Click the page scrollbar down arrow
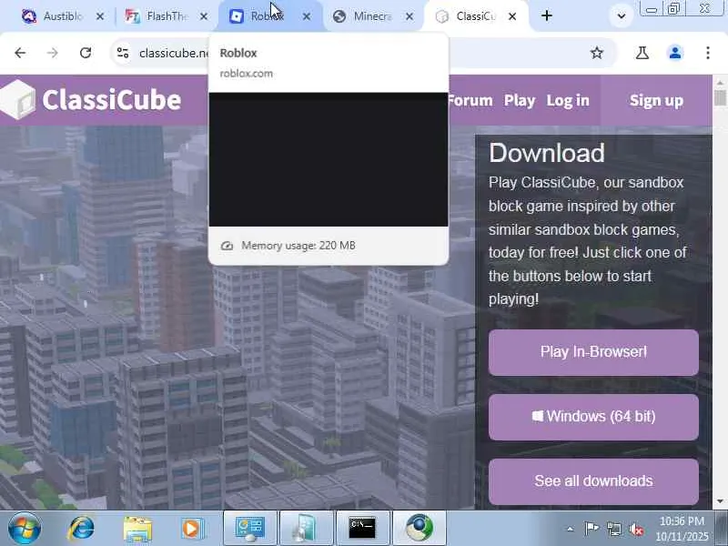The height and width of the screenshot is (546, 728). (x=720, y=501)
